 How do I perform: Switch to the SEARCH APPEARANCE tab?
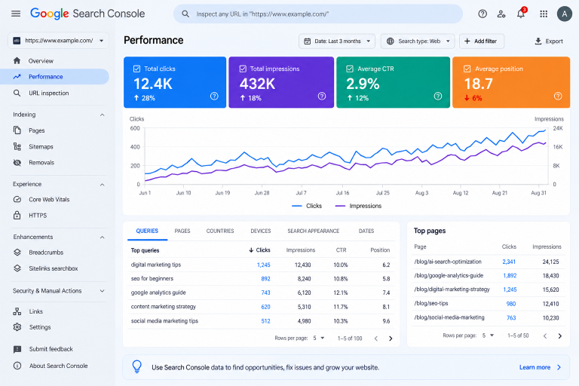pos(313,231)
